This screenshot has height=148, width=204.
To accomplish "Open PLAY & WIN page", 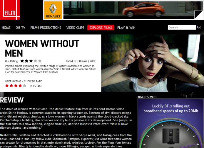I will point(126,28).
